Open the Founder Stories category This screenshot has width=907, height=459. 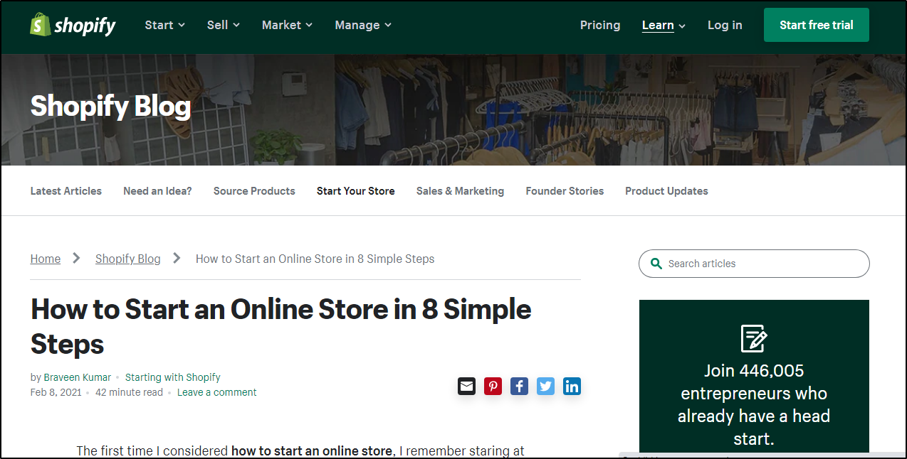565,191
